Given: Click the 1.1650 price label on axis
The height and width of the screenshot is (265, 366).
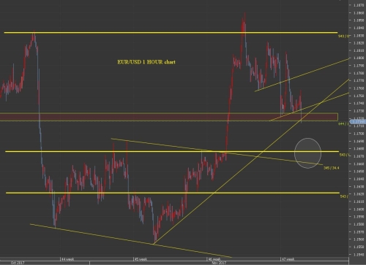Looking at the screenshot, I should tap(358, 172).
